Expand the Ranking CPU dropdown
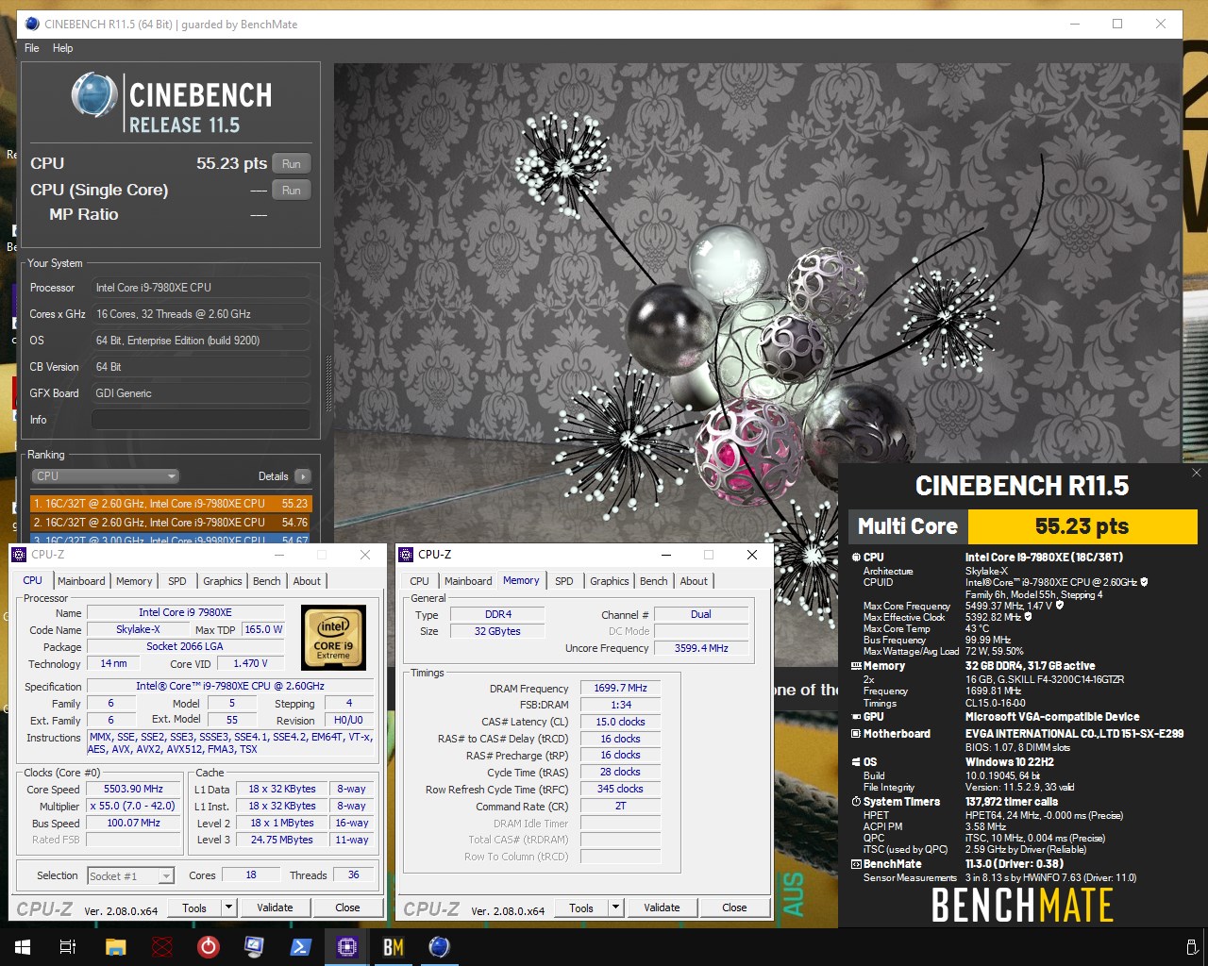The height and width of the screenshot is (966, 1208). [105, 476]
